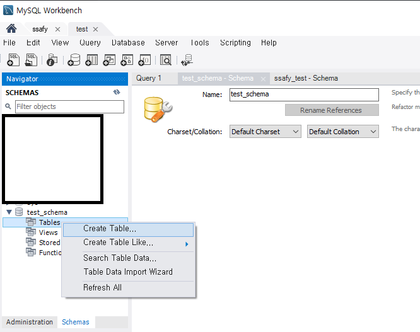Viewport: 420px width, 332px height.
Task: Create a new stored procedure toolbar icon
Action: (x=127, y=60)
